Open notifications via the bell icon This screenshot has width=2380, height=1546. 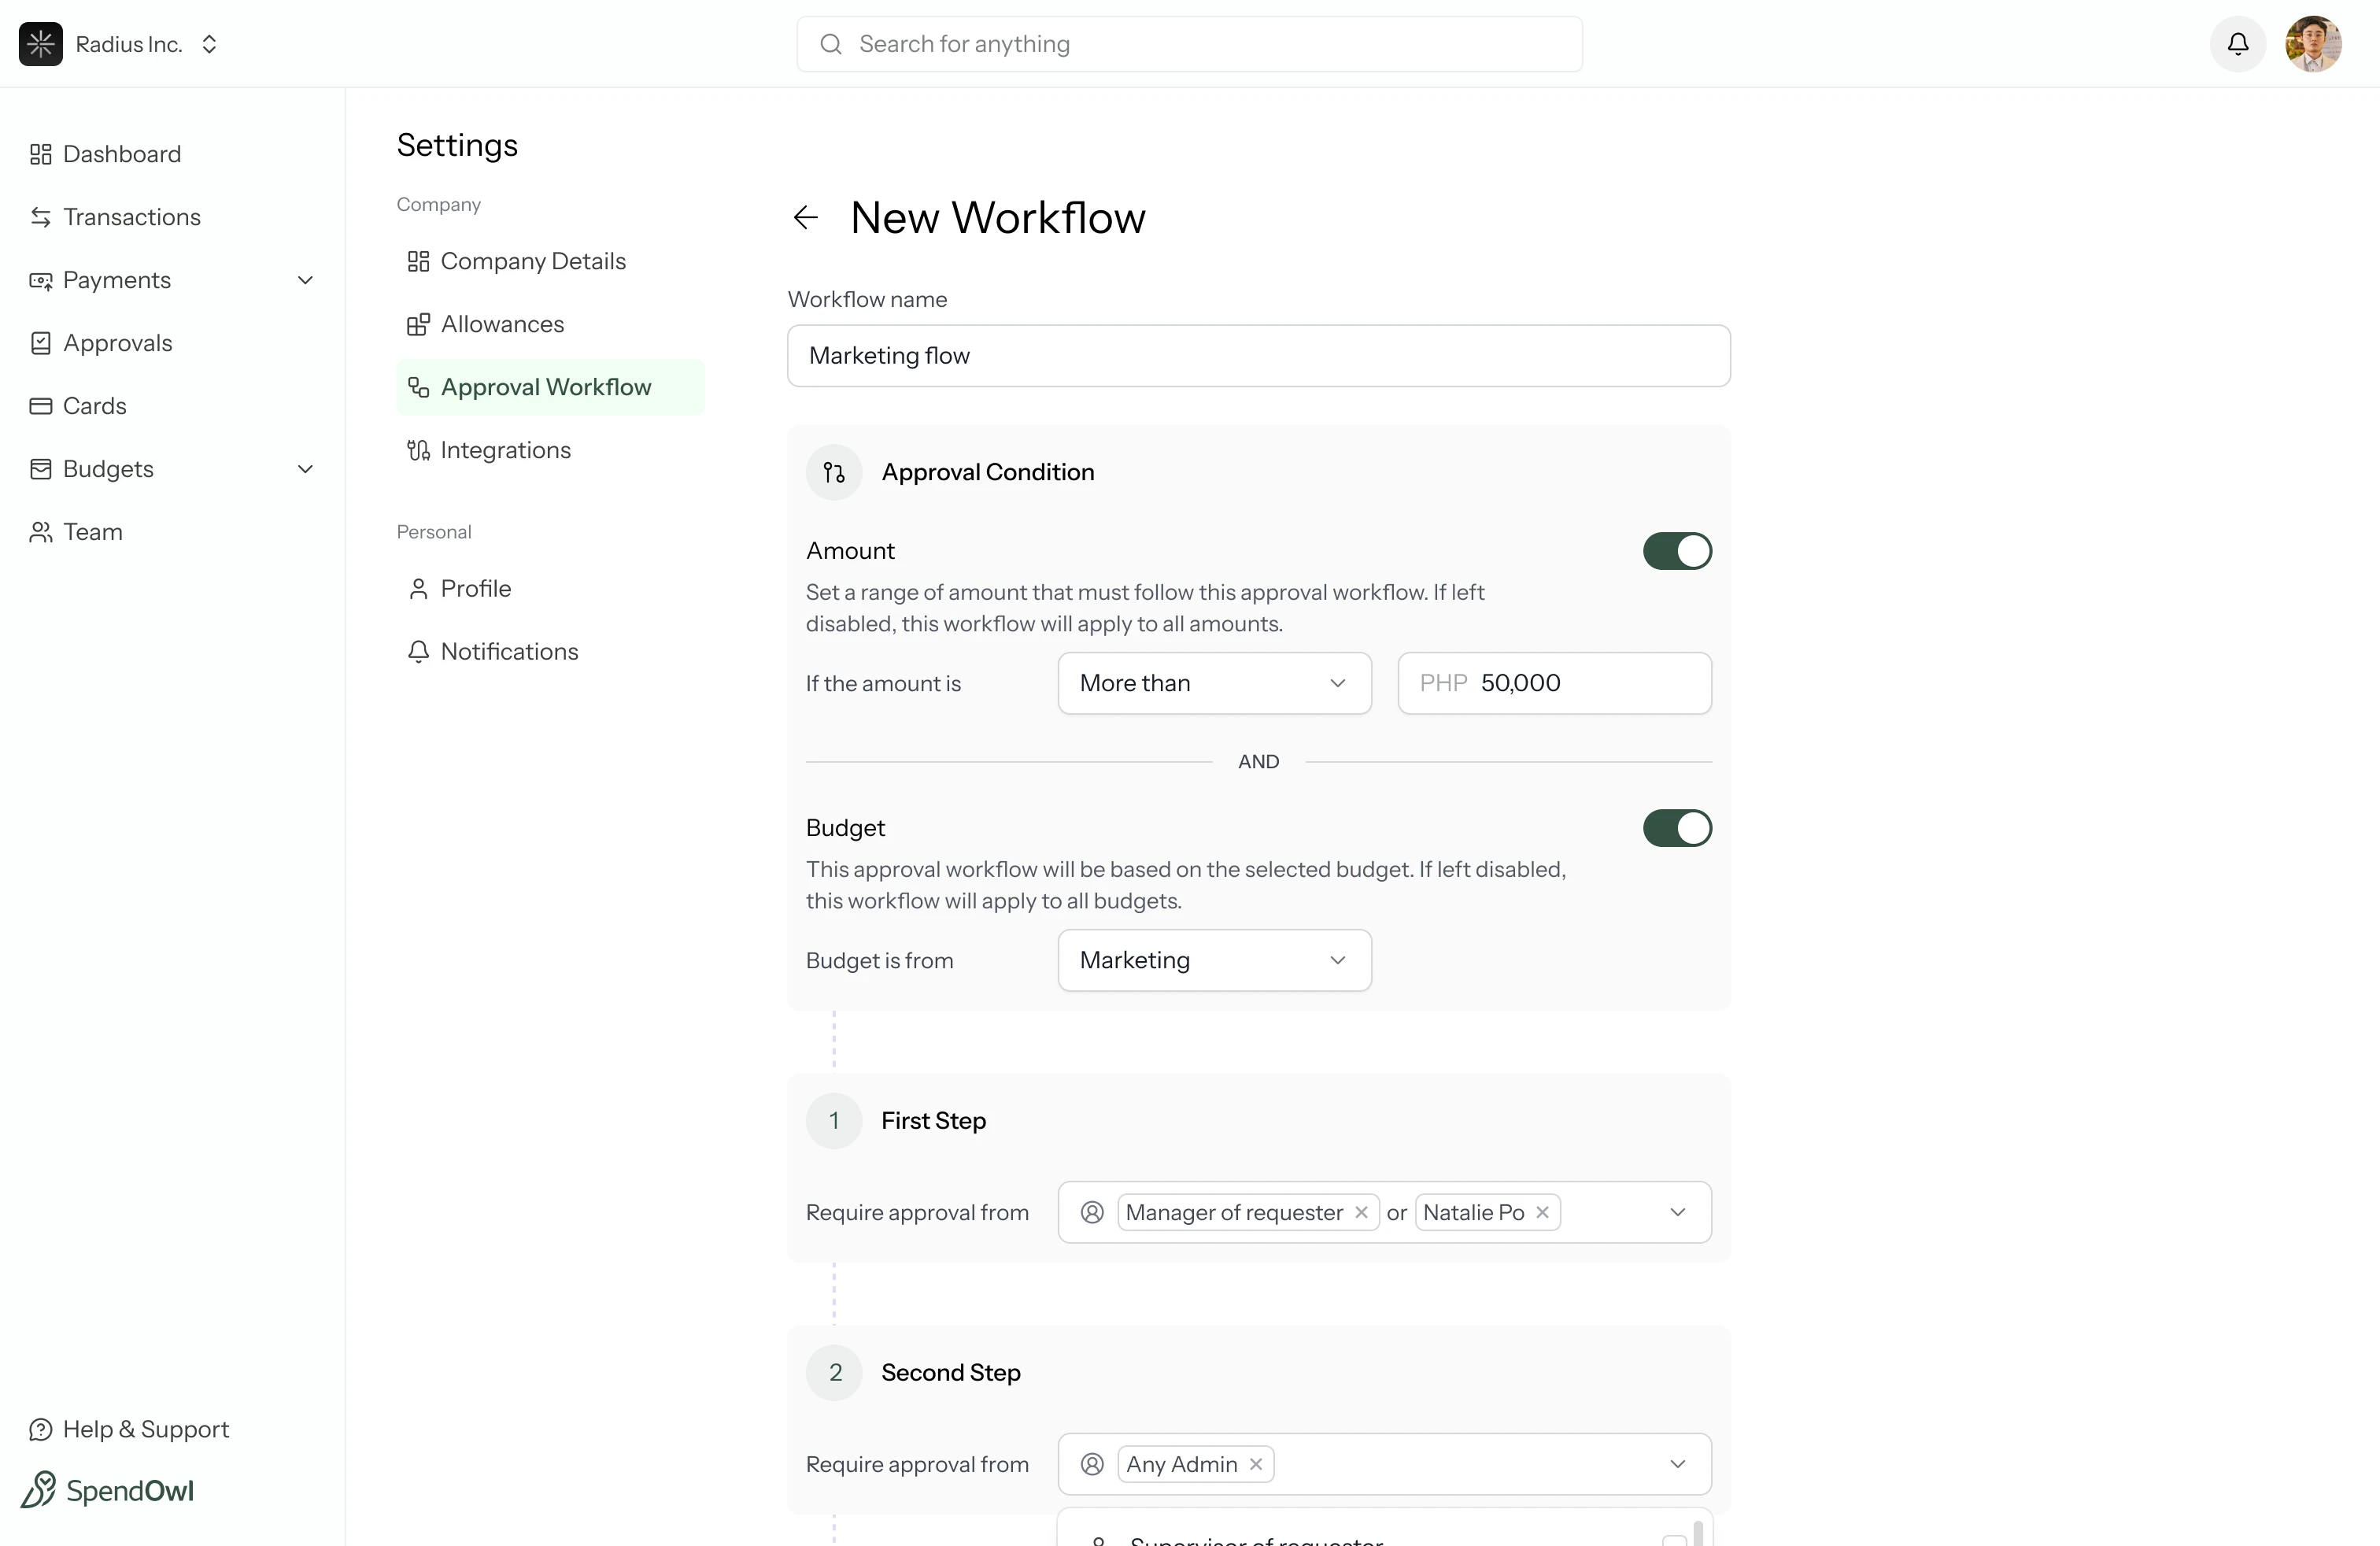pyautogui.click(x=2237, y=44)
